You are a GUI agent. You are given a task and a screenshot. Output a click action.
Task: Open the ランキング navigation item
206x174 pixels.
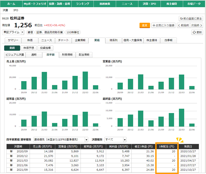[82, 4]
